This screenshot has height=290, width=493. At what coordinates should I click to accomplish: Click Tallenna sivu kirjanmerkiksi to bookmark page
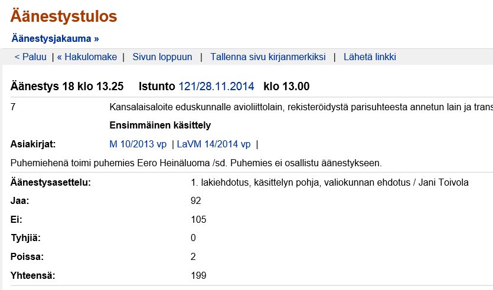267,57
